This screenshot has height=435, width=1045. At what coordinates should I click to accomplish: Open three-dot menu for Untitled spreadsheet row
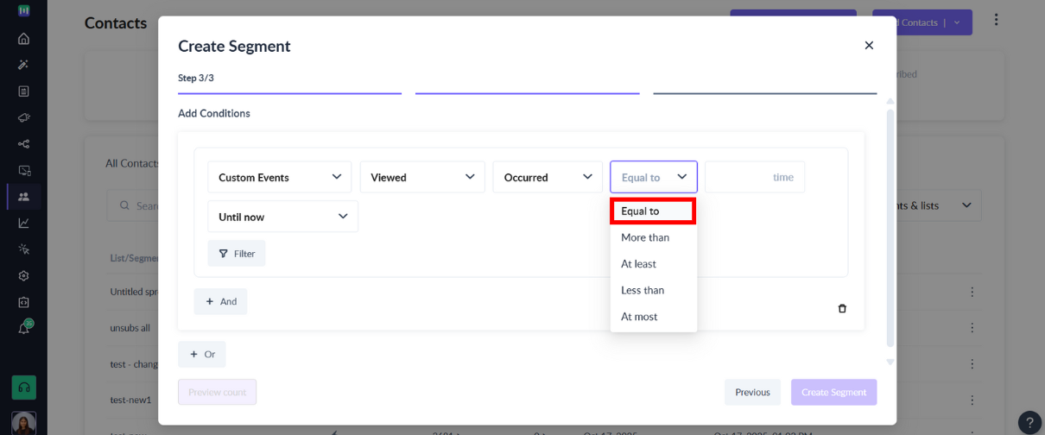(972, 292)
